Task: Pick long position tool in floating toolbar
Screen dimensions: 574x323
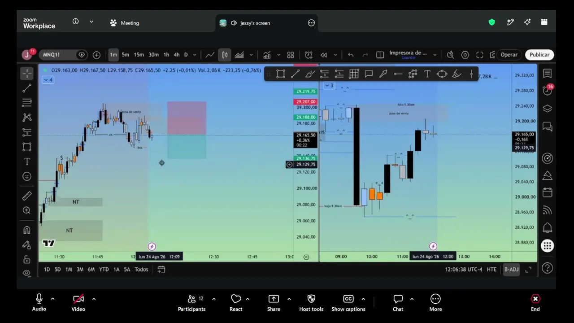Action: (339, 74)
